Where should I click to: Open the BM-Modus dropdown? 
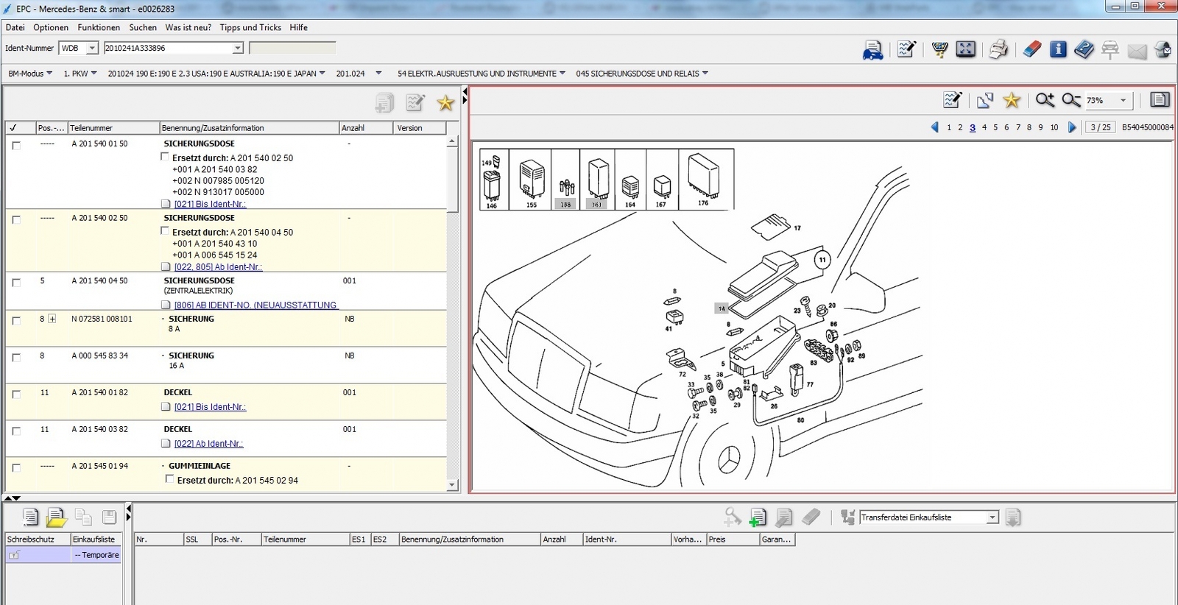[30, 74]
